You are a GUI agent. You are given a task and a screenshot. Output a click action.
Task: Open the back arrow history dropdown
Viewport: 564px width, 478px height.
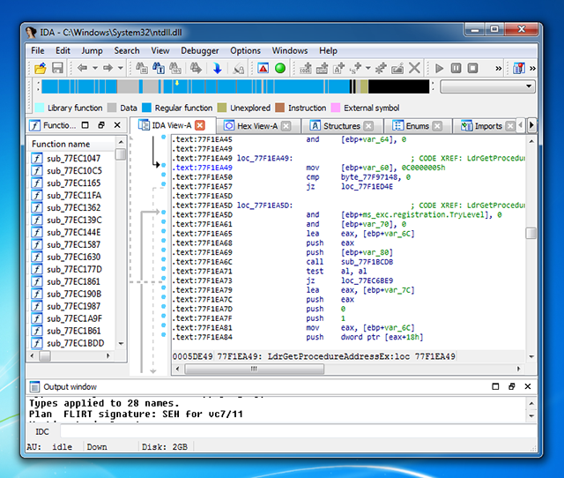94,68
